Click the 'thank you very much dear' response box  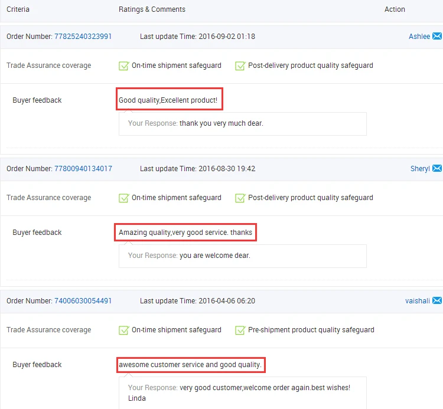[x=242, y=124]
